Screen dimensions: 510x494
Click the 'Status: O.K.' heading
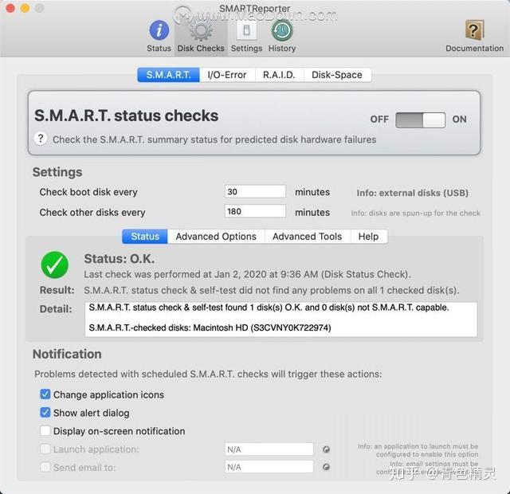point(120,259)
